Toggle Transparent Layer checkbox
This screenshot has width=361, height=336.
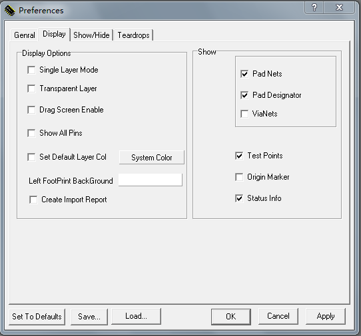[31, 88]
